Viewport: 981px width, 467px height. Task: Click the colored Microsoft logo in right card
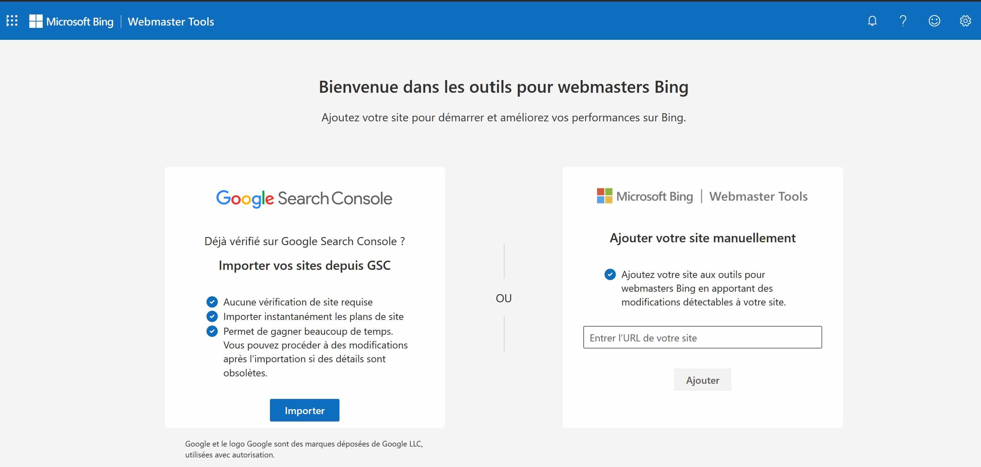[604, 196]
